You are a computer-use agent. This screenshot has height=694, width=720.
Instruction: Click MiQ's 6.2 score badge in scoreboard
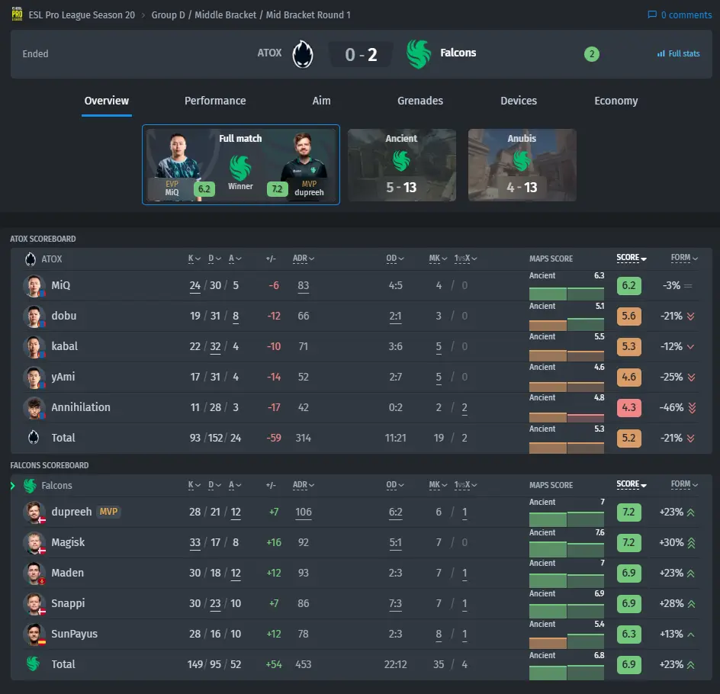(x=628, y=285)
